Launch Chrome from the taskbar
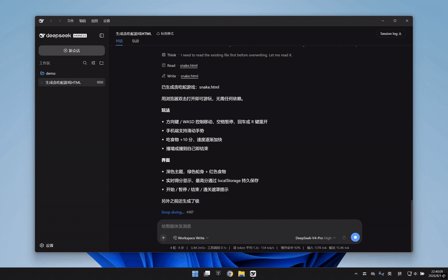This screenshot has height=280, width=448. pyautogui.click(x=230, y=274)
